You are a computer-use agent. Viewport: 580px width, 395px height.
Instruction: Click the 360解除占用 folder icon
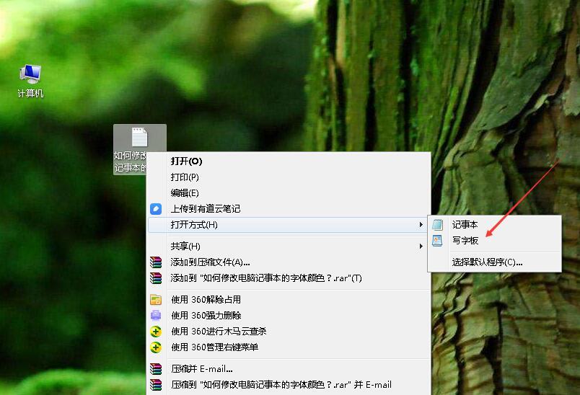click(156, 300)
